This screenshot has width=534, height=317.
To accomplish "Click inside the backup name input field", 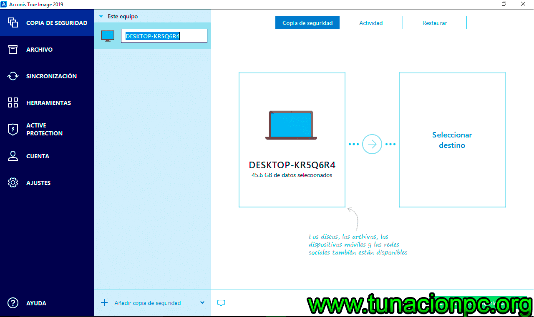I will (164, 36).
